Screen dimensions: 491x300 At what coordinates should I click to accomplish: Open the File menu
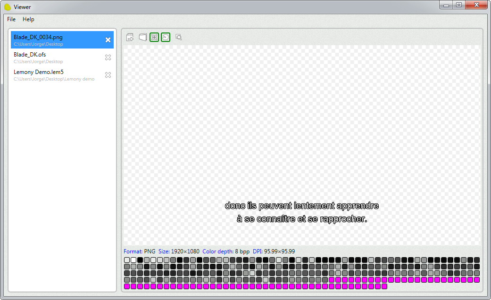(x=11, y=19)
